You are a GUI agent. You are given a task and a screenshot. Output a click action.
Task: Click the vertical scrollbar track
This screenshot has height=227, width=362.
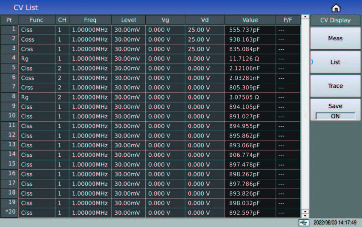[x=304, y=113]
